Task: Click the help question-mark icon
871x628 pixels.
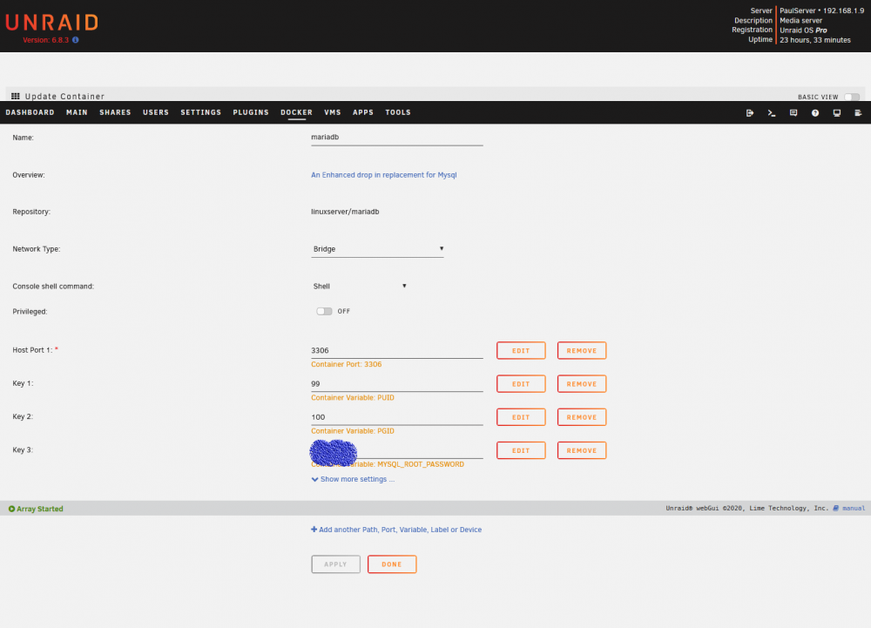Action: pyautogui.click(x=815, y=112)
